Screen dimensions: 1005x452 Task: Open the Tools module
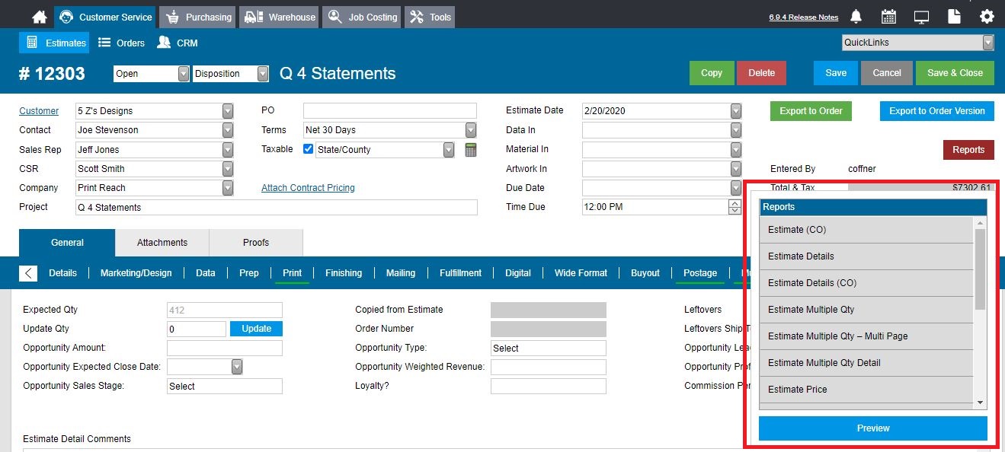430,17
